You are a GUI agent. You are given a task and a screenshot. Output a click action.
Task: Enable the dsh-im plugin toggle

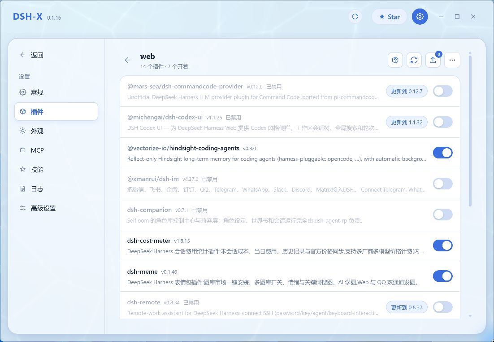pyautogui.click(x=442, y=184)
